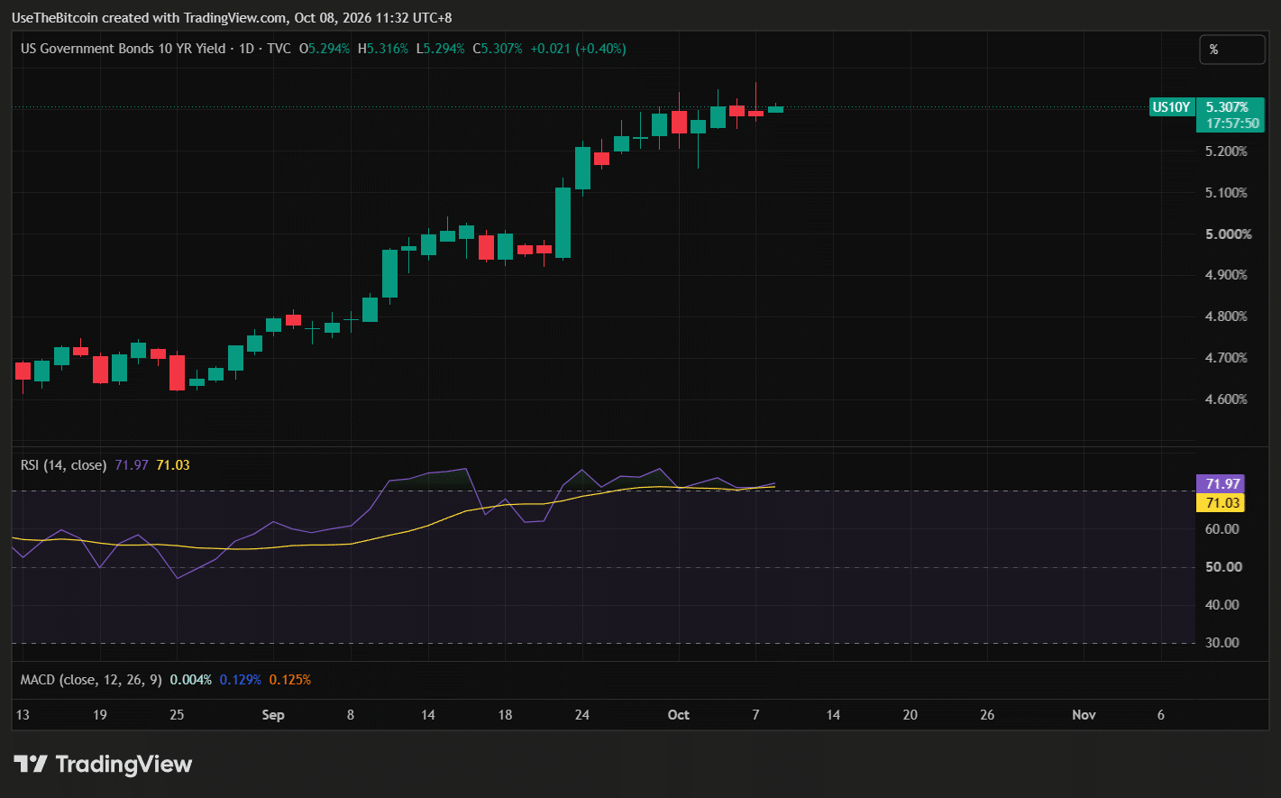Viewport: 1281px width, 798px height.
Task: Click the 4.900% price axis label
Action: tap(1226, 275)
